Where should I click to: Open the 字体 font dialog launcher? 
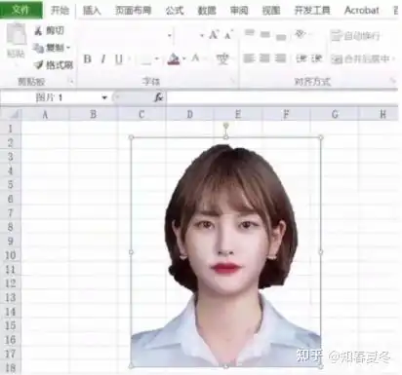coord(233,81)
